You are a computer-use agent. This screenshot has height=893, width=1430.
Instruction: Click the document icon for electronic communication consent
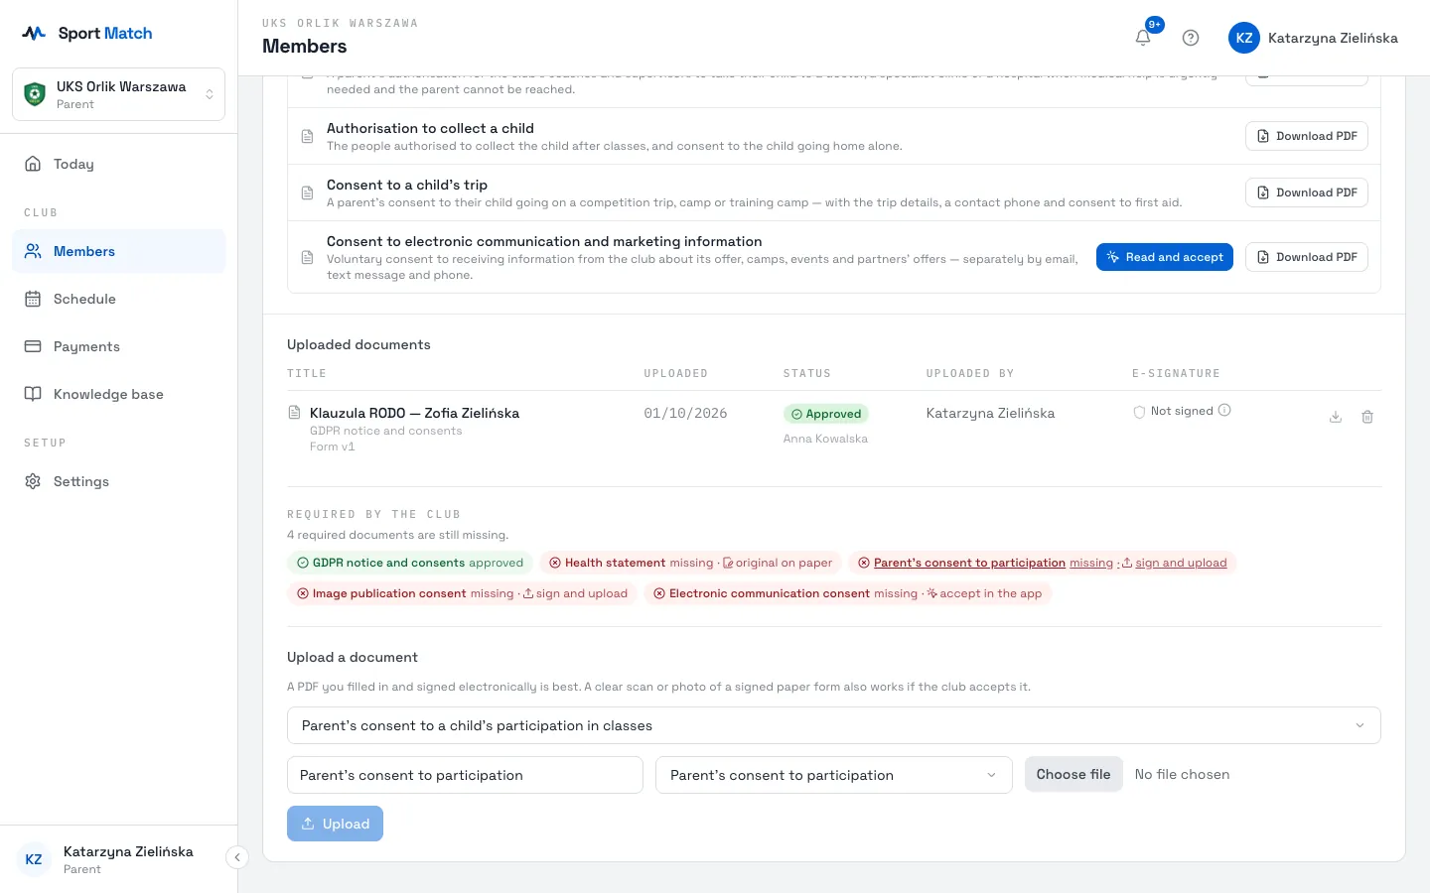click(308, 257)
